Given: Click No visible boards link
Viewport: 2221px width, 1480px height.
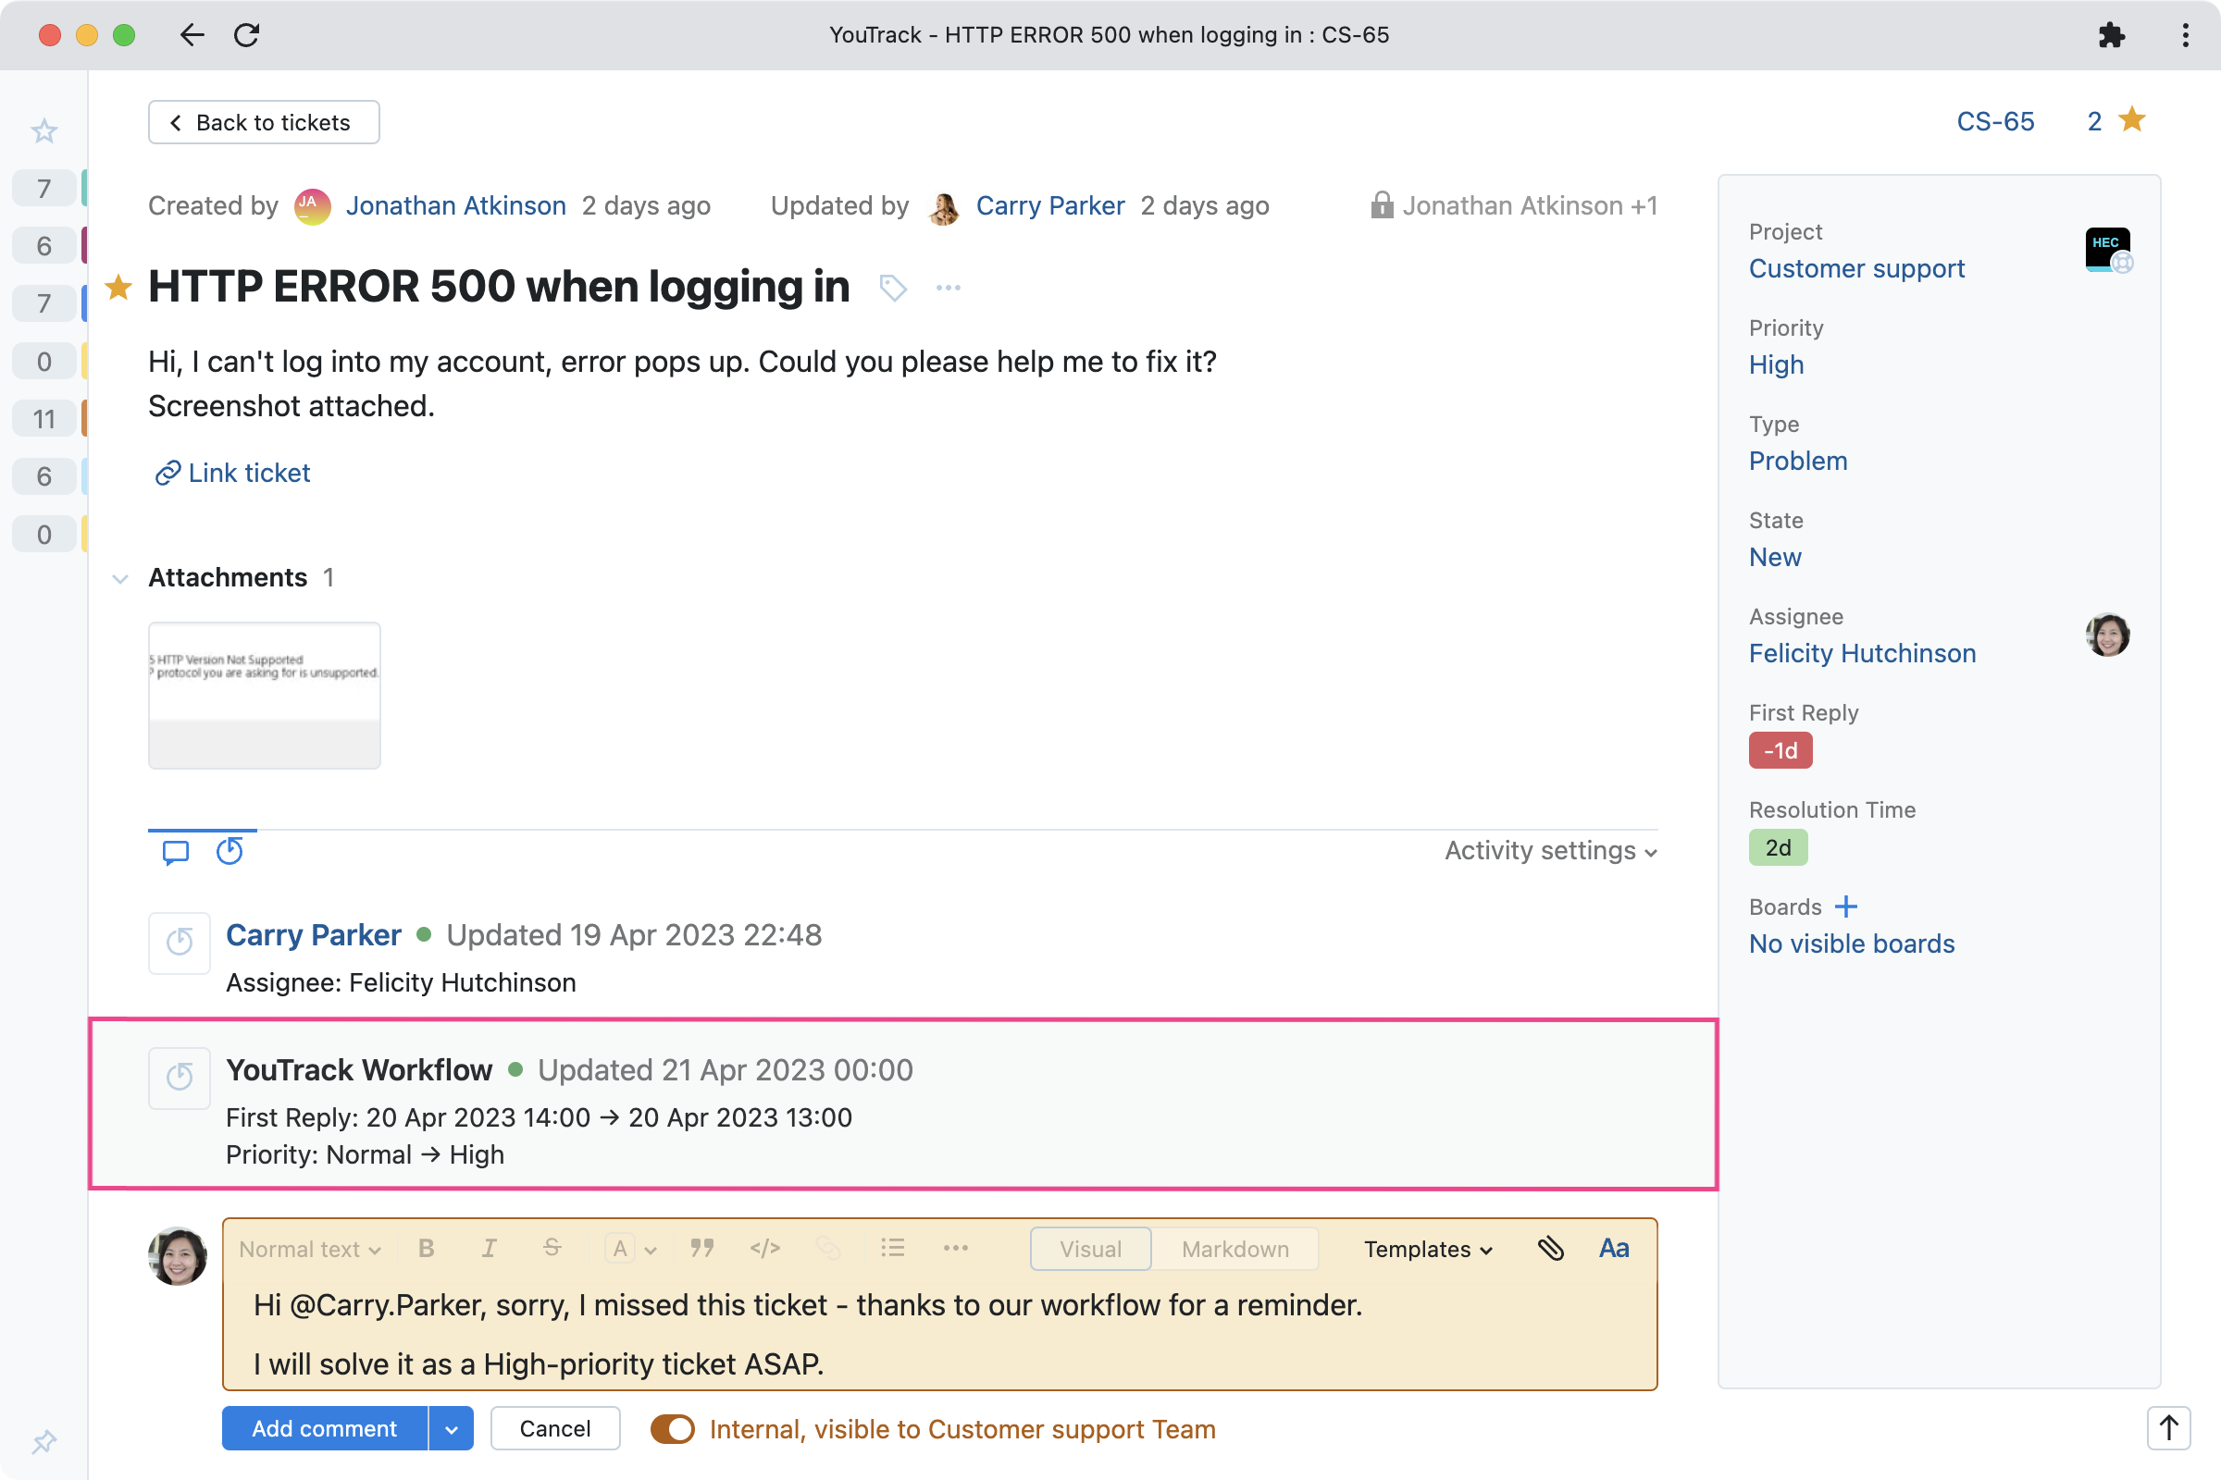Looking at the screenshot, I should point(1852,943).
